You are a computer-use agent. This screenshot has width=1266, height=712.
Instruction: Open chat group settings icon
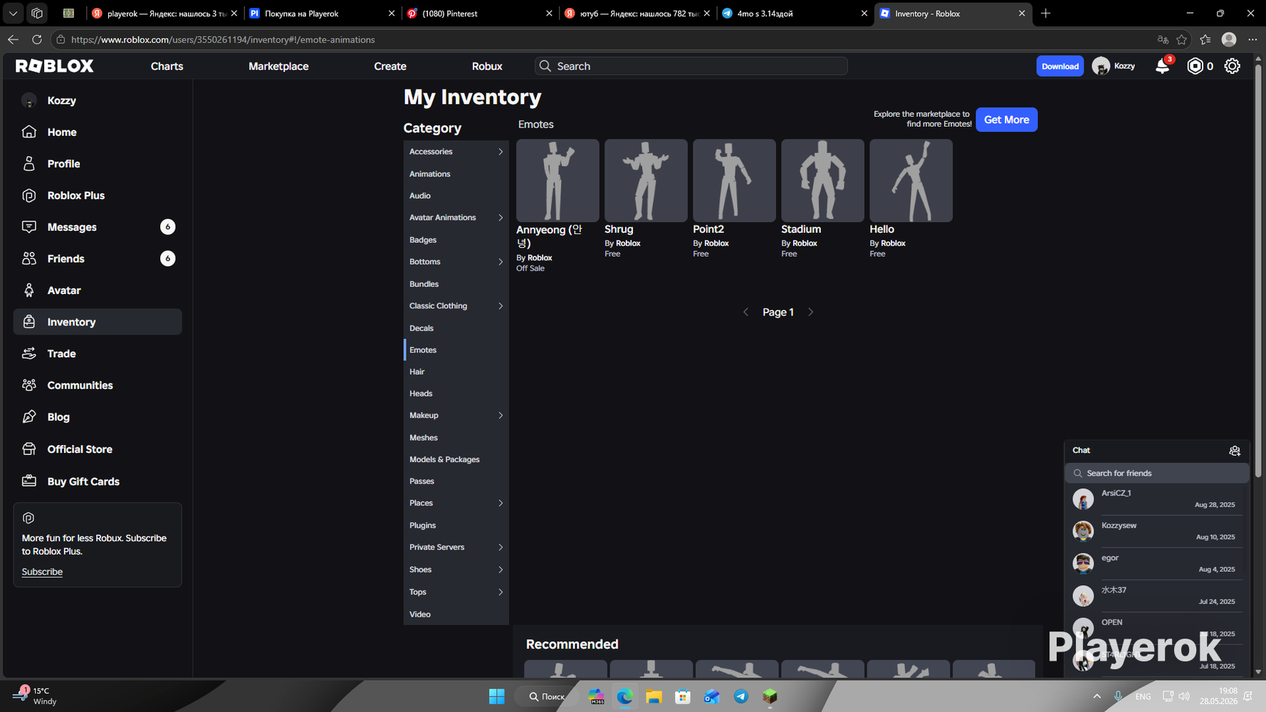click(x=1235, y=451)
